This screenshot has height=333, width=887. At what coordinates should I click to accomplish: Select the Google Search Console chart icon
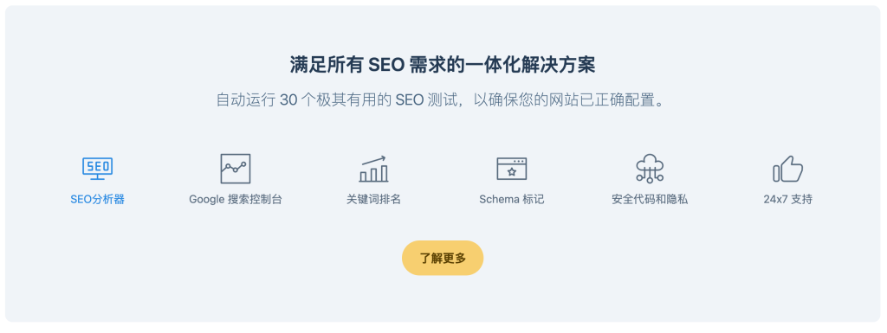[x=236, y=168]
